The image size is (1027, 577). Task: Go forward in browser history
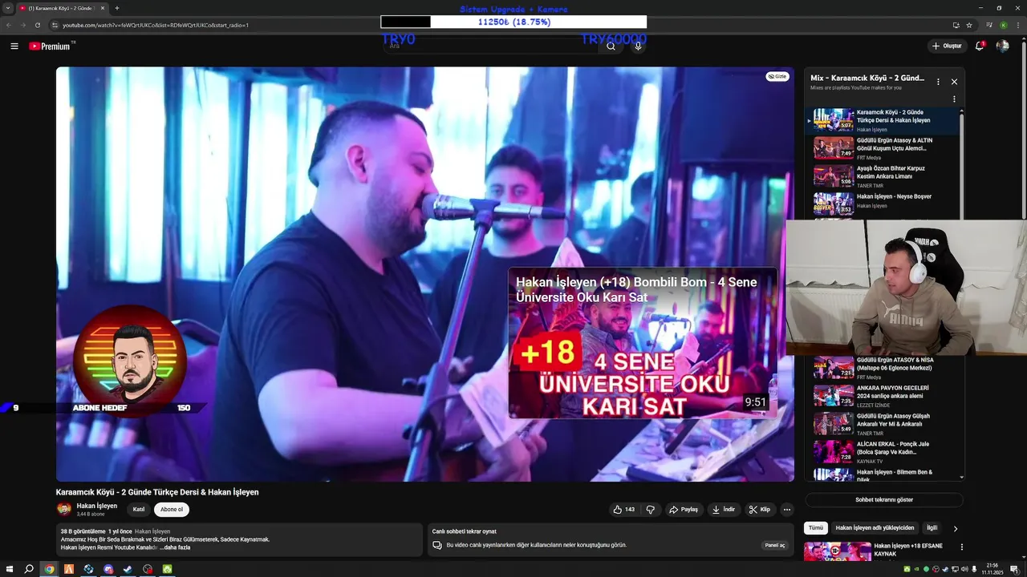pyautogui.click(x=22, y=25)
